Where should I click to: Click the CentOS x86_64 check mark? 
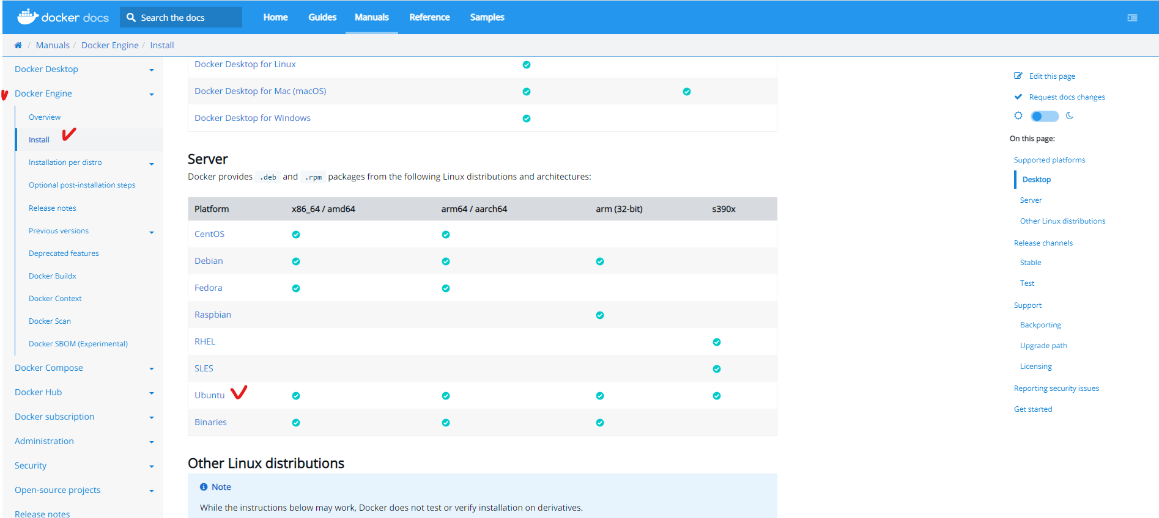[x=296, y=235]
